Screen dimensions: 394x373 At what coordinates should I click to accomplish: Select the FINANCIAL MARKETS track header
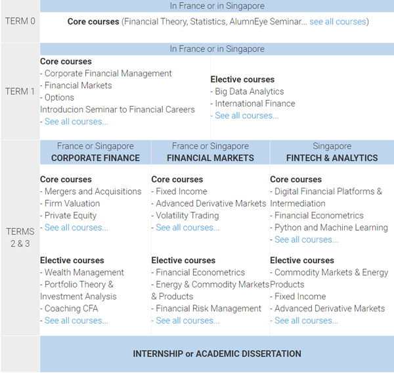(210, 158)
